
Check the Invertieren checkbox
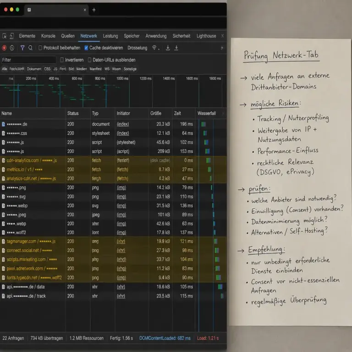[x=62, y=60]
